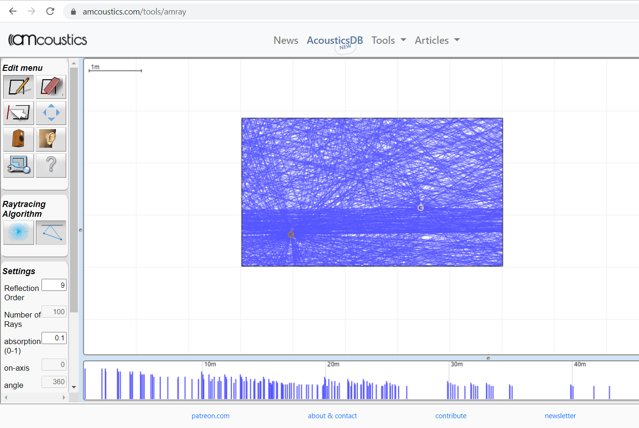Click the Raytracing Algorithm heading
The height and width of the screenshot is (428, 639).
24,209
